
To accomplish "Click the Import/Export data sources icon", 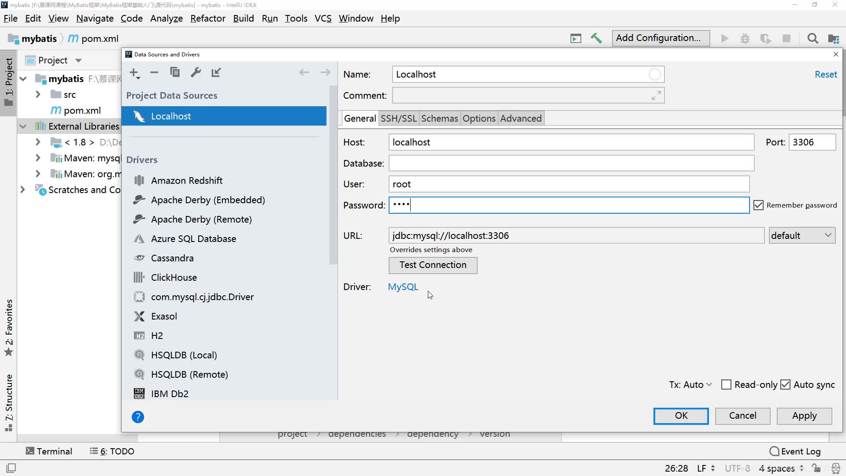I will [215, 72].
